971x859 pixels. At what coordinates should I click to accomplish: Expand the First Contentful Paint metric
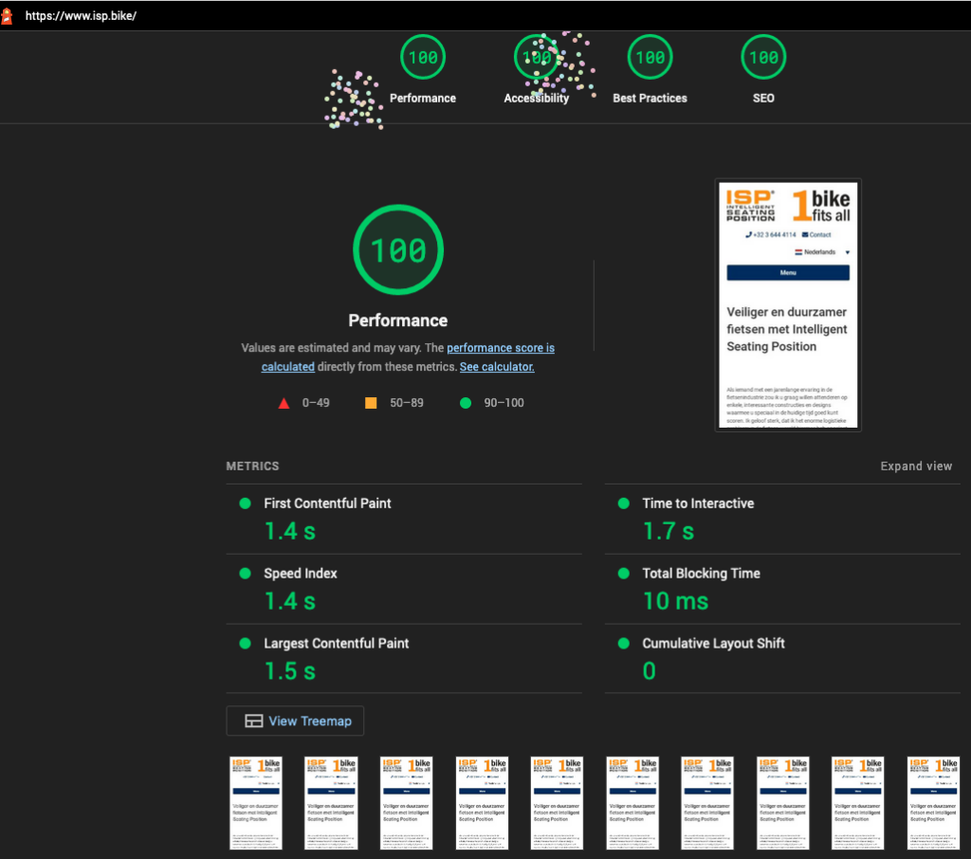tap(327, 503)
